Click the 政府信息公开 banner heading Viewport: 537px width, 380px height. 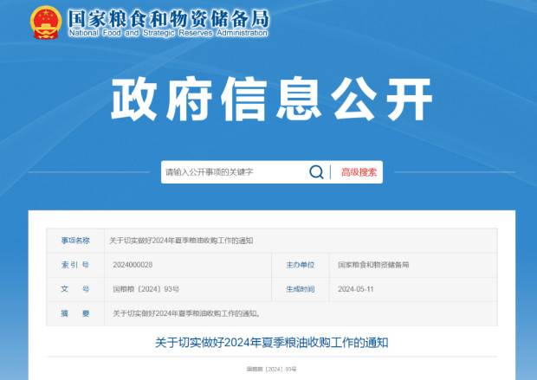[270, 100]
